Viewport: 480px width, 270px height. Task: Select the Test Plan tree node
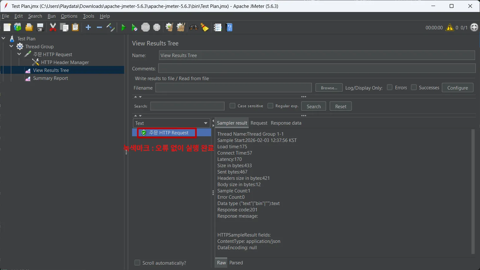point(26,38)
